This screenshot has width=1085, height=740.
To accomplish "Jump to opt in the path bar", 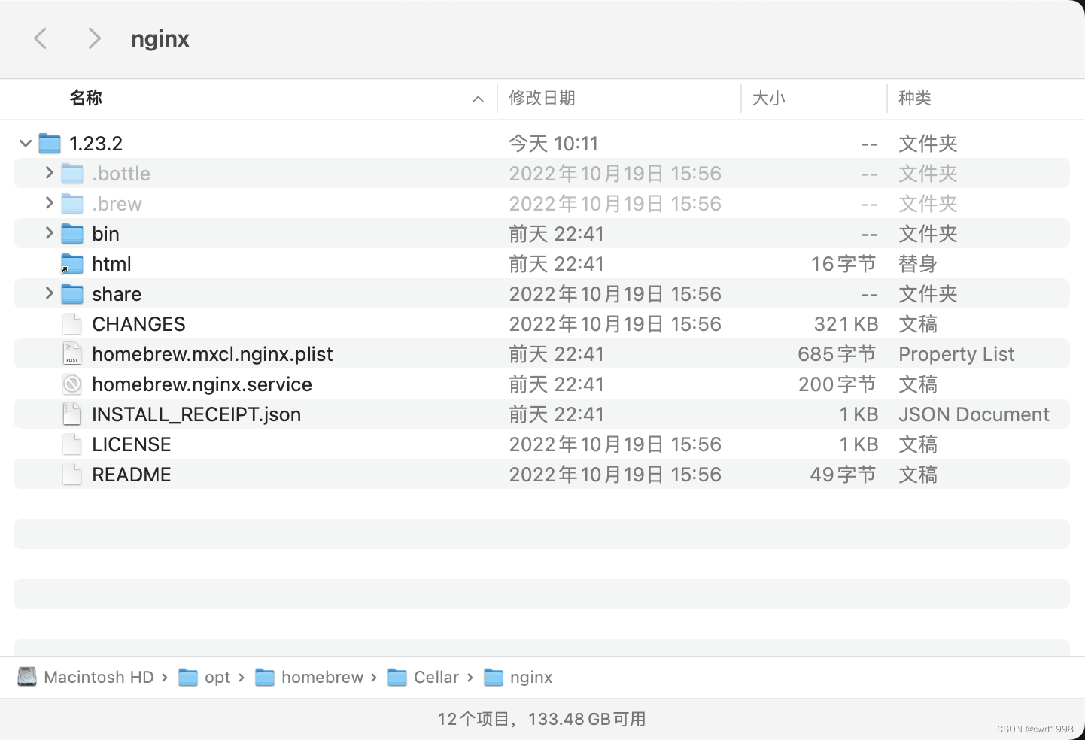I will (217, 678).
